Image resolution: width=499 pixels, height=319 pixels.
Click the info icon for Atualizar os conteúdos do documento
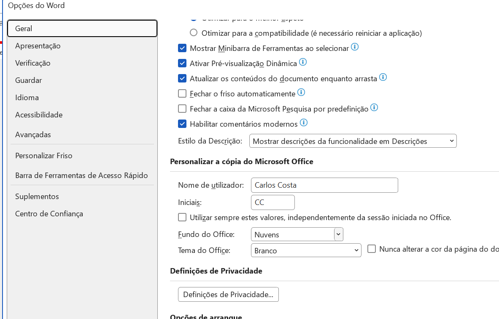click(383, 77)
